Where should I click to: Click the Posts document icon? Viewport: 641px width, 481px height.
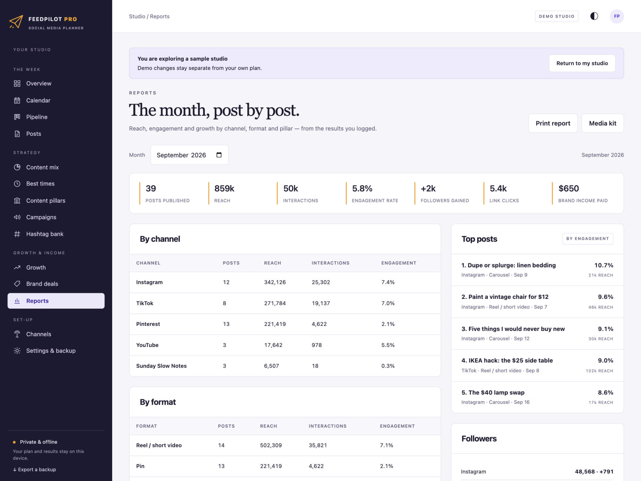tap(17, 134)
